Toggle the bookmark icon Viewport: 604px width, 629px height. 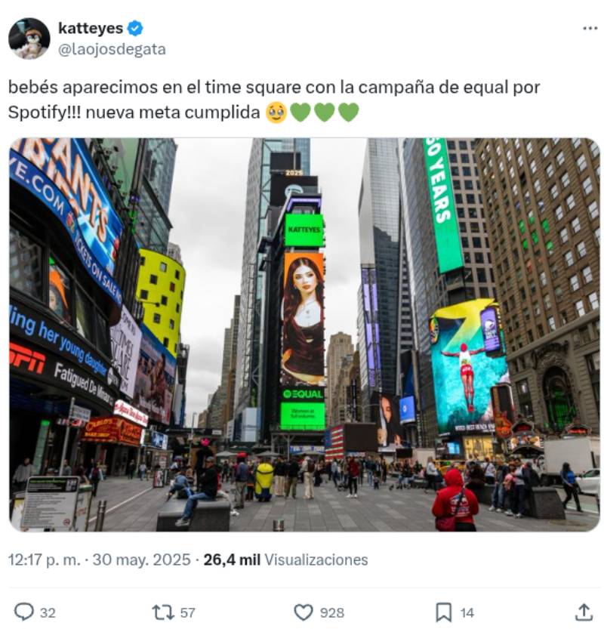[444, 612]
